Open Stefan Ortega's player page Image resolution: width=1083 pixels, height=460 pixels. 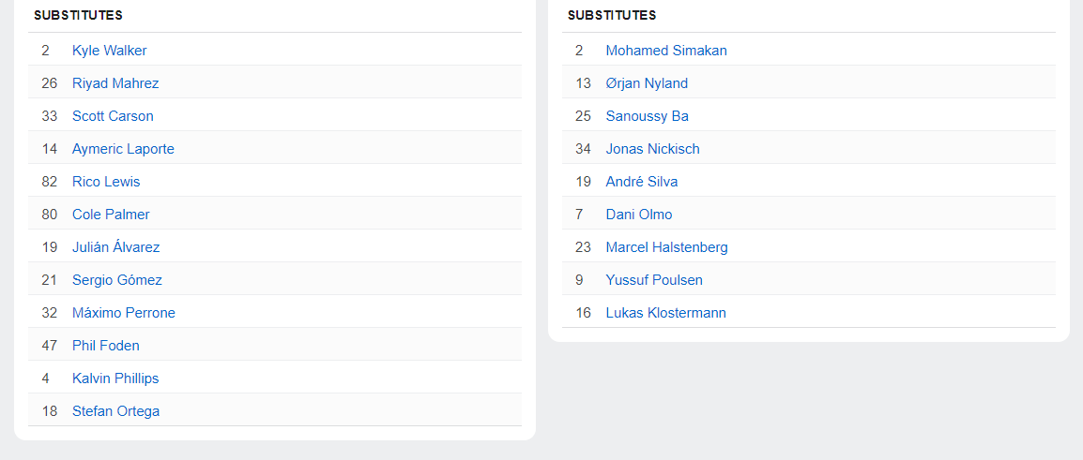(115, 411)
